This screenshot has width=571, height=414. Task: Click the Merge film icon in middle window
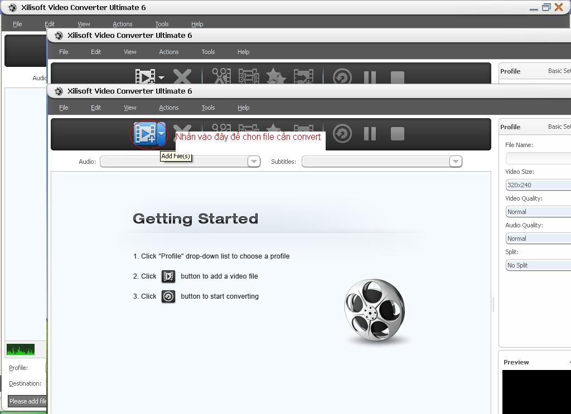point(249,76)
